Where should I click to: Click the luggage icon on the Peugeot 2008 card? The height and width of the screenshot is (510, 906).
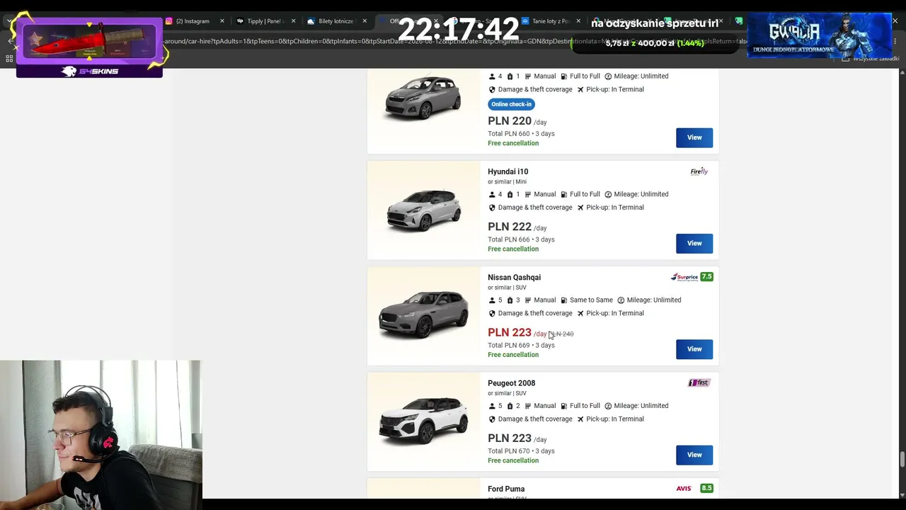tap(510, 406)
